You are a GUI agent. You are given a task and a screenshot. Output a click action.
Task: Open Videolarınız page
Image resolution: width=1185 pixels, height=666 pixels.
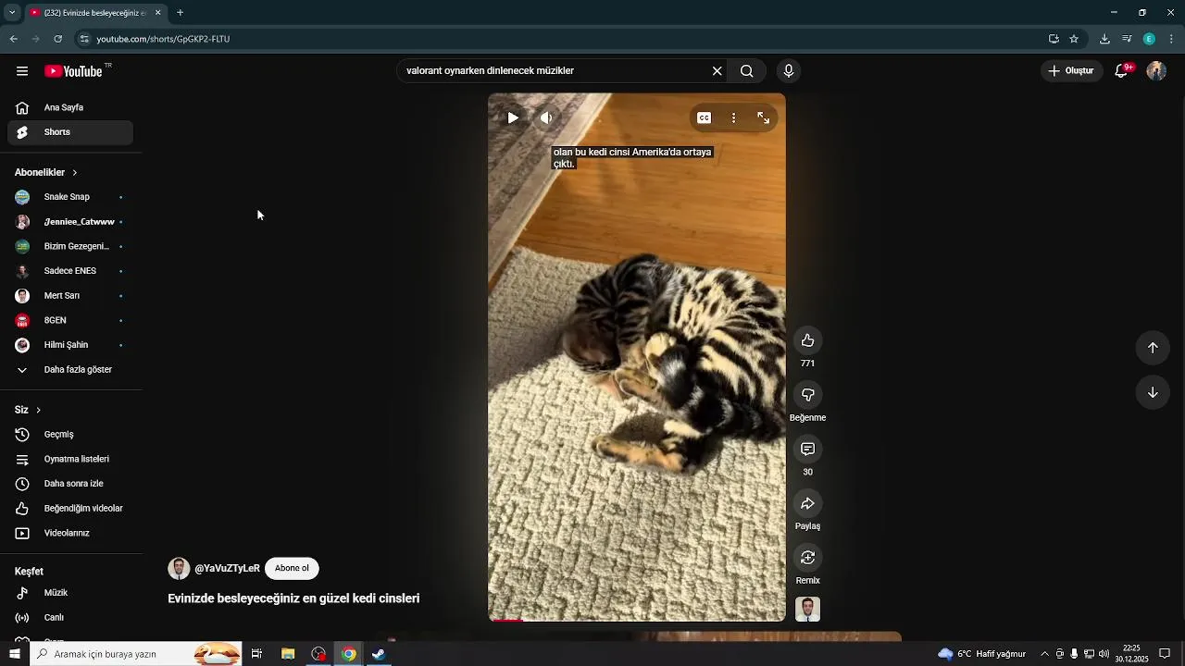click(x=70, y=533)
